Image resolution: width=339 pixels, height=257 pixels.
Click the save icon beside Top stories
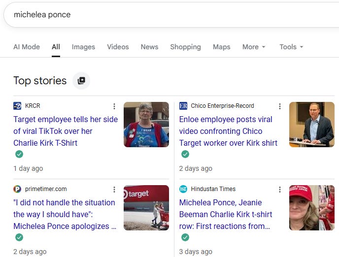(x=81, y=81)
